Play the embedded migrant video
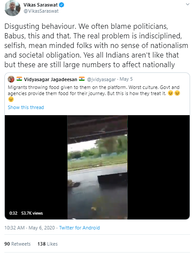The height and width of the screenshot is (253, 194). pyautogui.click(x=97, y=167)
